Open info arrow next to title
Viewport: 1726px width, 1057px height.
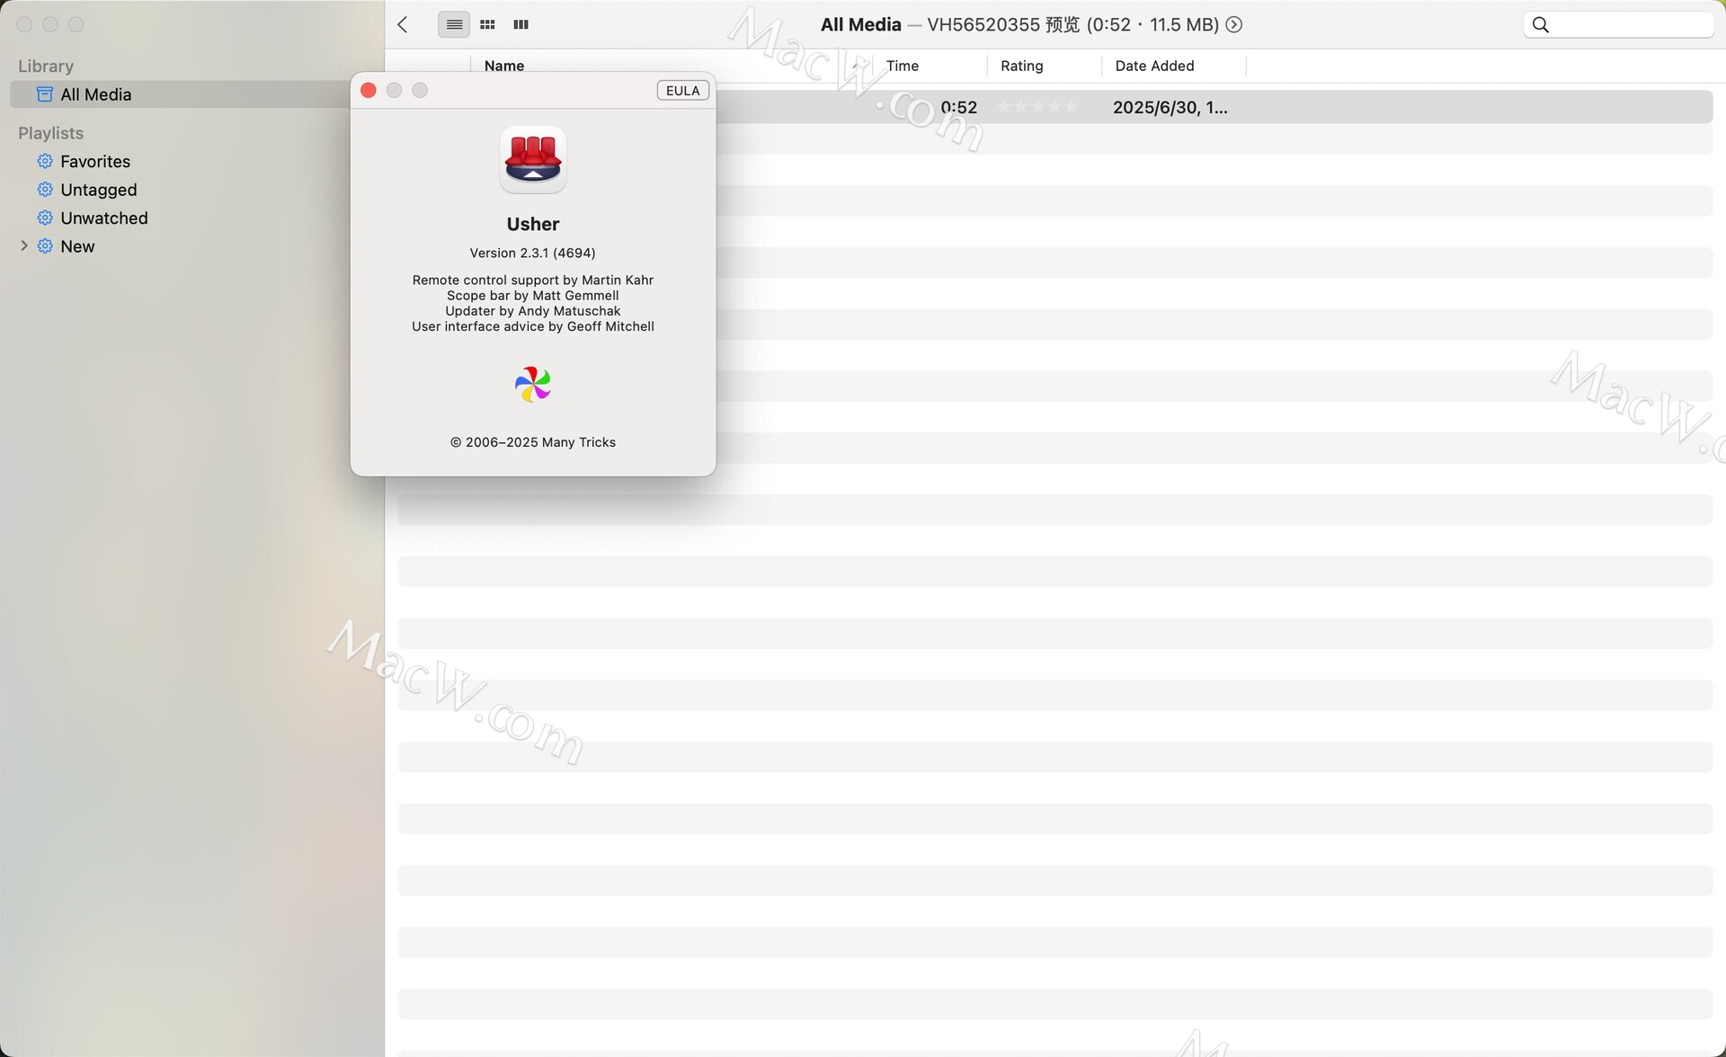pyautogui.click(x=1234, y=24)
